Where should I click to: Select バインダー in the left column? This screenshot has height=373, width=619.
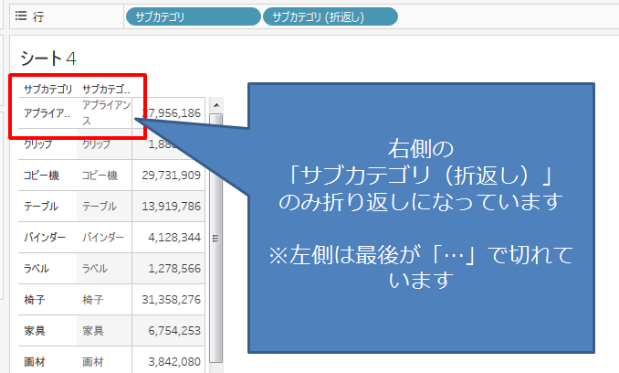click(x=45, y=238)
